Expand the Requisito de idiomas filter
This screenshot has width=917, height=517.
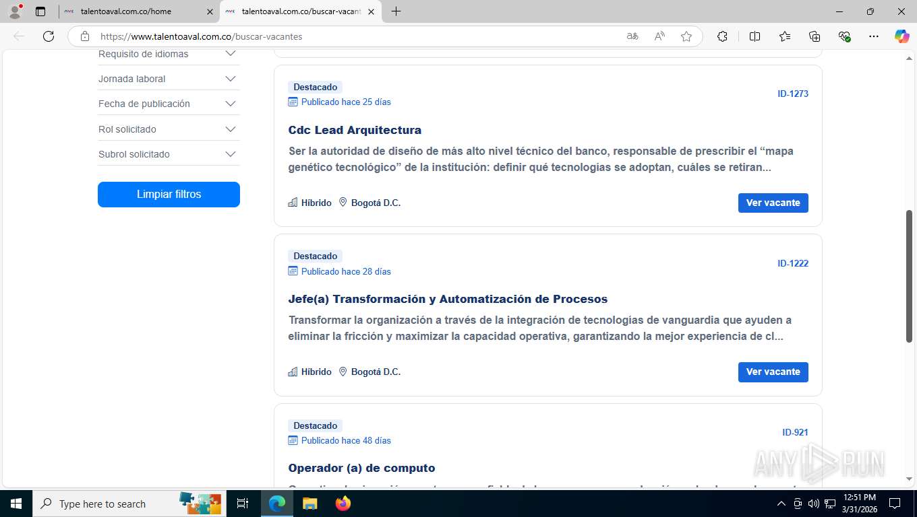pyautogui.click(x=169, y=54)
